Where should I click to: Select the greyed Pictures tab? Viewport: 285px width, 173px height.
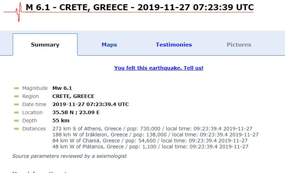[239, 44]
